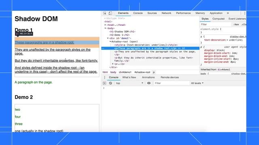259x145 pixels.
Task: Click the Styles Filter input field
Action: coord(216,24)
